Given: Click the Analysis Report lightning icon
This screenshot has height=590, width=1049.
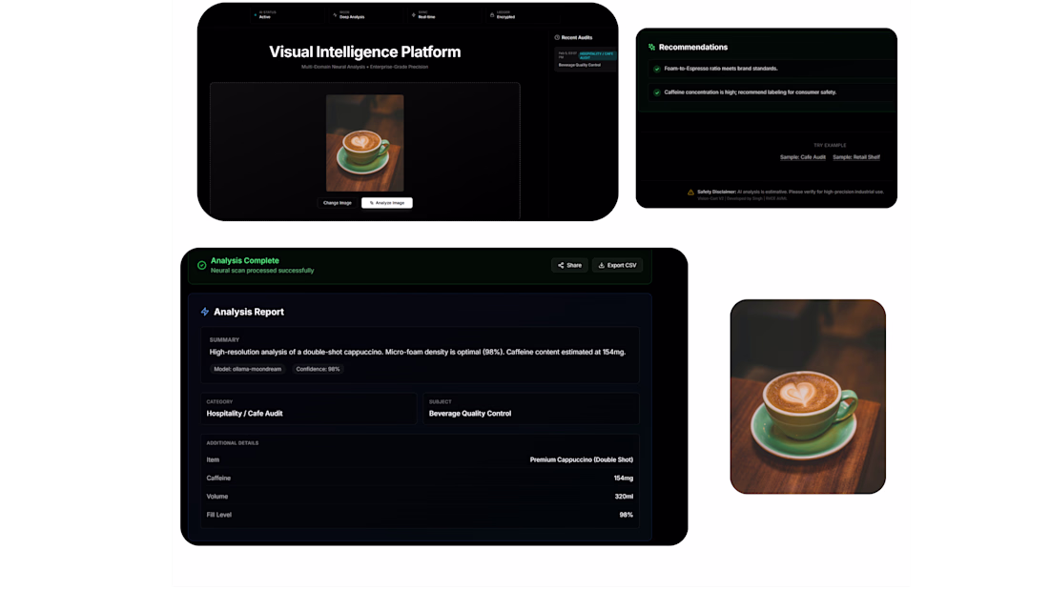Looking at the screenshot, I should [205, 312].
